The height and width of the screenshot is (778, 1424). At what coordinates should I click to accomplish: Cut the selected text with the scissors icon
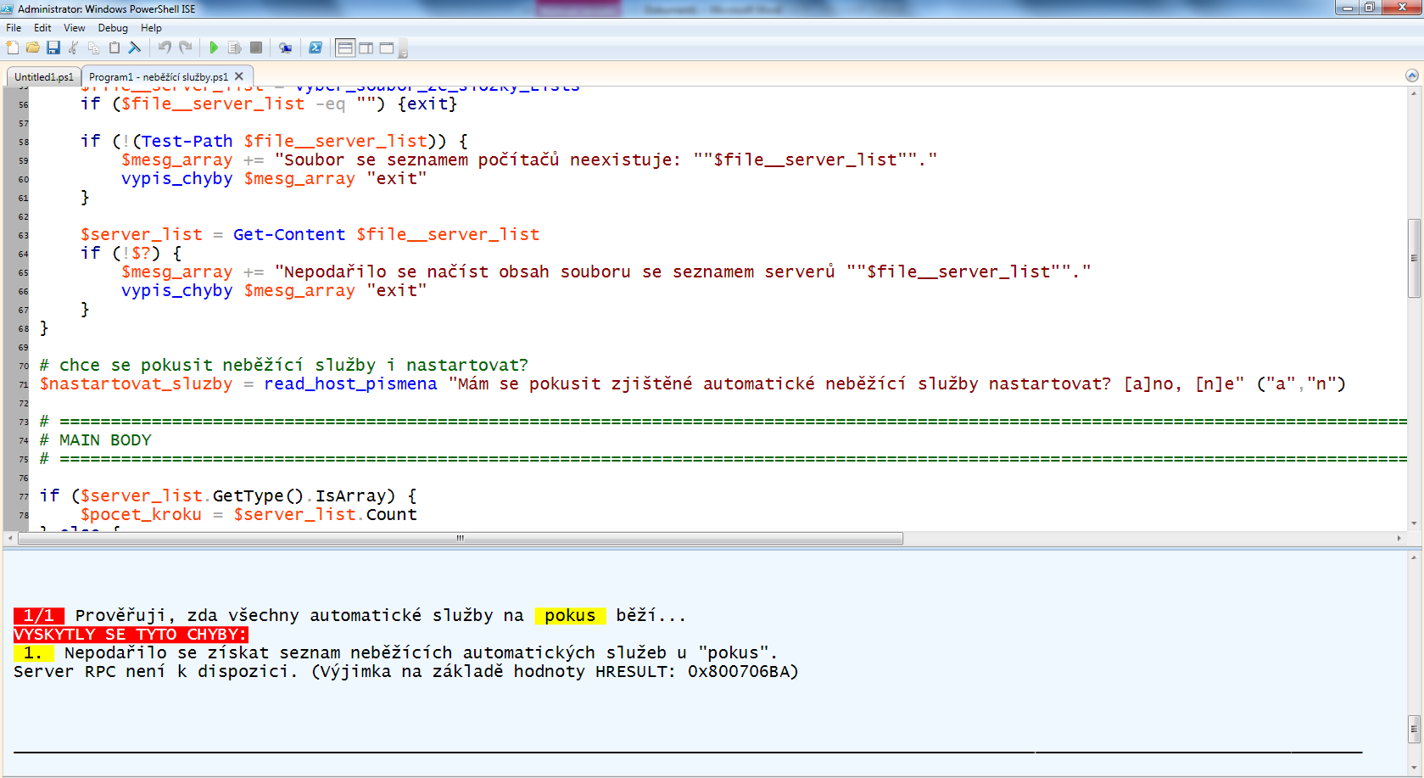pyautogui.click(x=74, y=48)
